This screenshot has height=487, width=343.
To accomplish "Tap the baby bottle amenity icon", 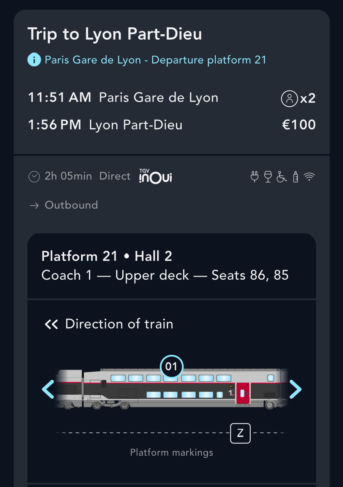I will pyautogui.click(x=296, y=177).
